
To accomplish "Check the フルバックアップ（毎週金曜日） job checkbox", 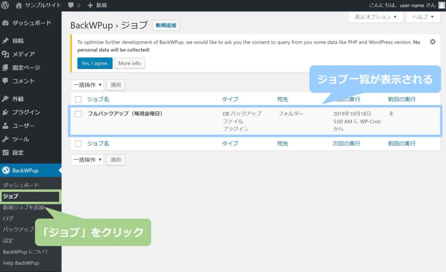I will pos(78,114).
